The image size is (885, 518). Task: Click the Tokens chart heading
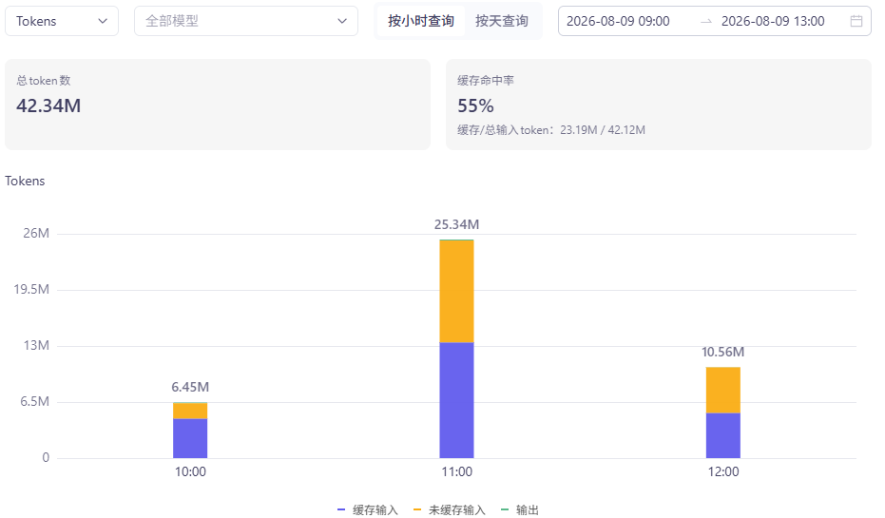pyautogui.click(x=25, y=182)
